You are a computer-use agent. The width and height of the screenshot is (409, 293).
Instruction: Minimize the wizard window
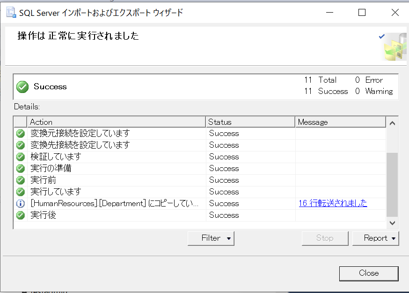point(330,13)
